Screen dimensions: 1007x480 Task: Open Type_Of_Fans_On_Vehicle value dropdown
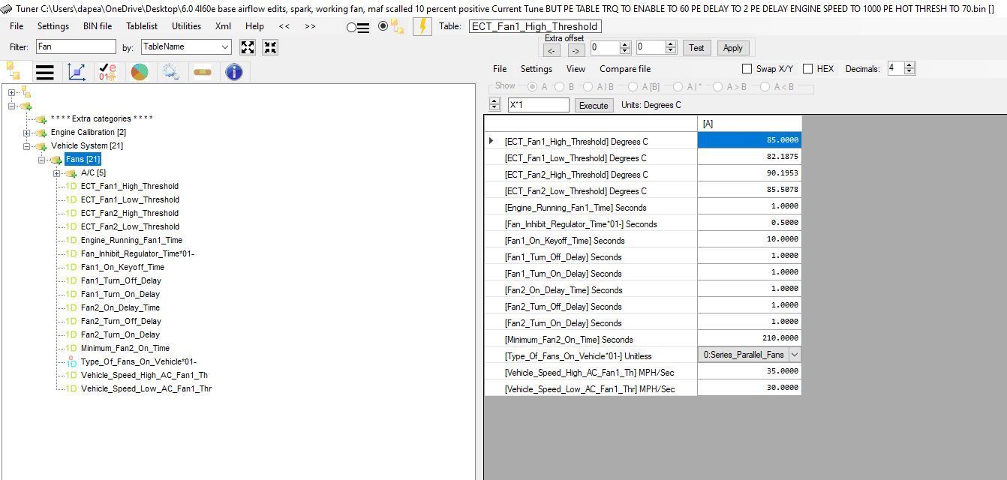[794, 355]
